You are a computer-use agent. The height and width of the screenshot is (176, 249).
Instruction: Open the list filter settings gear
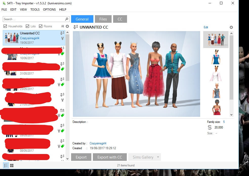[x=67, y=26]
